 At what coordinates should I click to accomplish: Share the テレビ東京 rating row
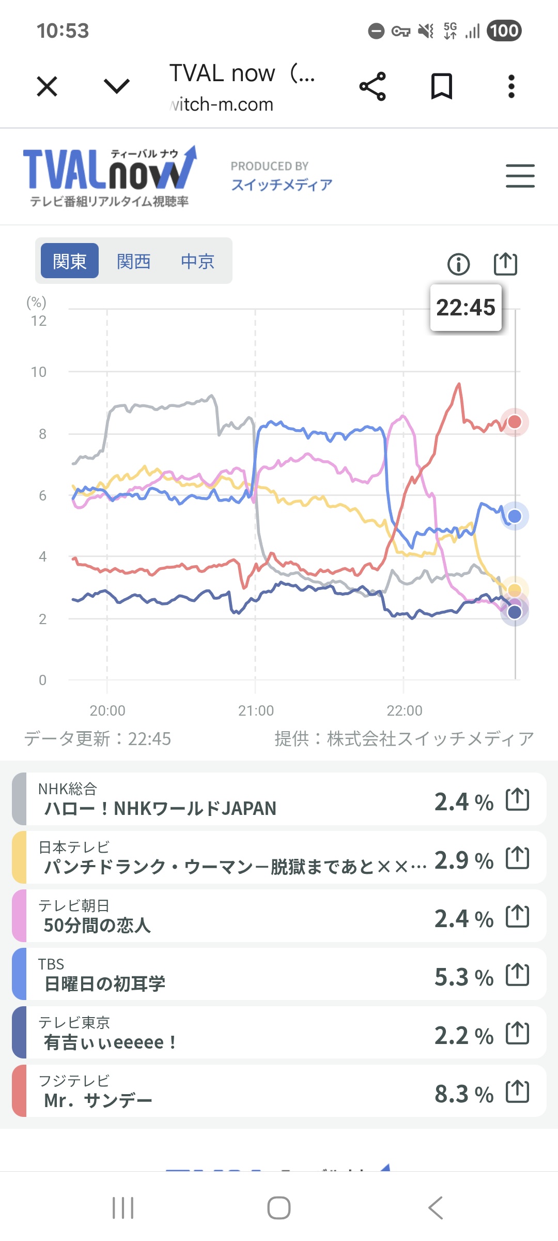517,1034
